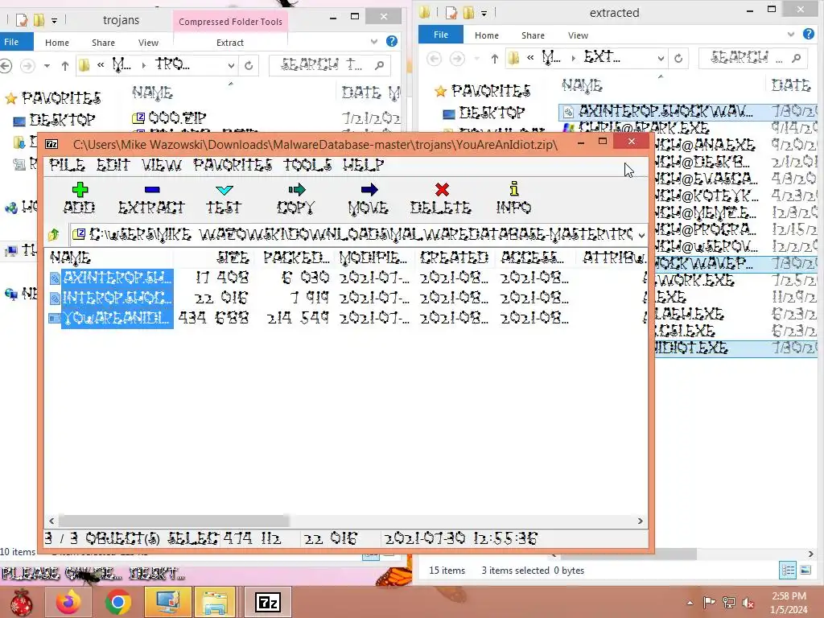Click the 7-Zip horizontal scrollbar thumb
The width and height of the screenshot is (824, 618).
pos(174,521)
